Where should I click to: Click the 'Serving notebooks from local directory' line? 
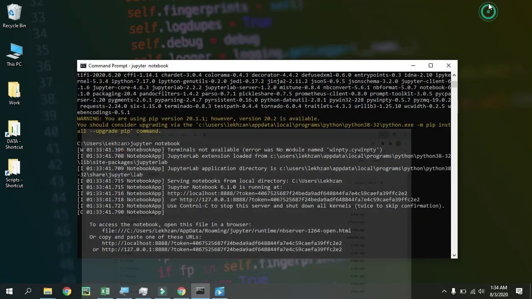click(x=209, y=181)
